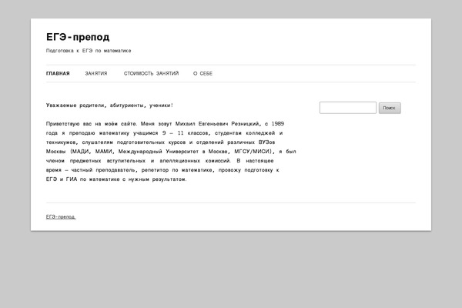Open the СТОИМОСТЬ ЗАНЯТИЙ menu page

click(151, 73)
